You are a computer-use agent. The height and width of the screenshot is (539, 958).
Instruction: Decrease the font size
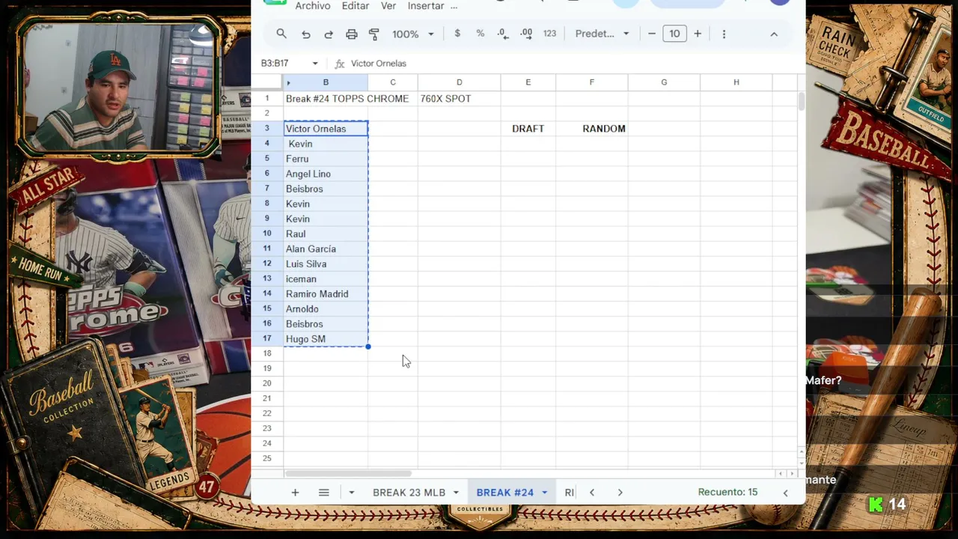[652, 34]
